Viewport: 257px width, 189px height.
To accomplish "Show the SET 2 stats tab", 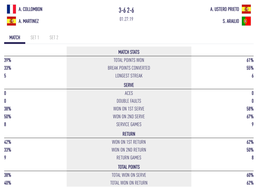I will tap(54, 37).
